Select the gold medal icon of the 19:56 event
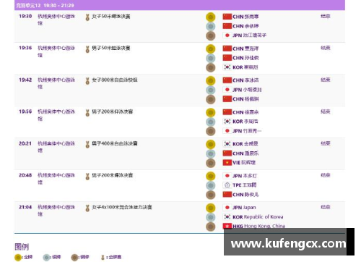361x262 pixels. pyautogui.click(x=211, y=112)
